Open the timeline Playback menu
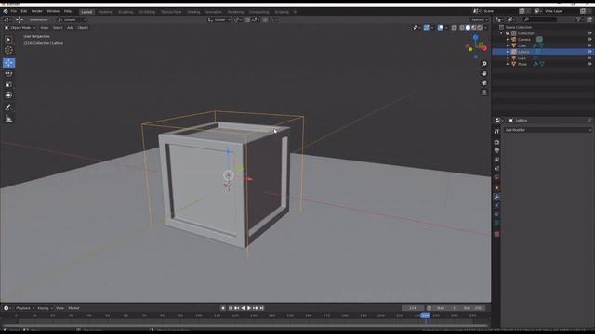The height and width of the screenshot is (334, 595). pyautogui.click(x=25, y=308)
